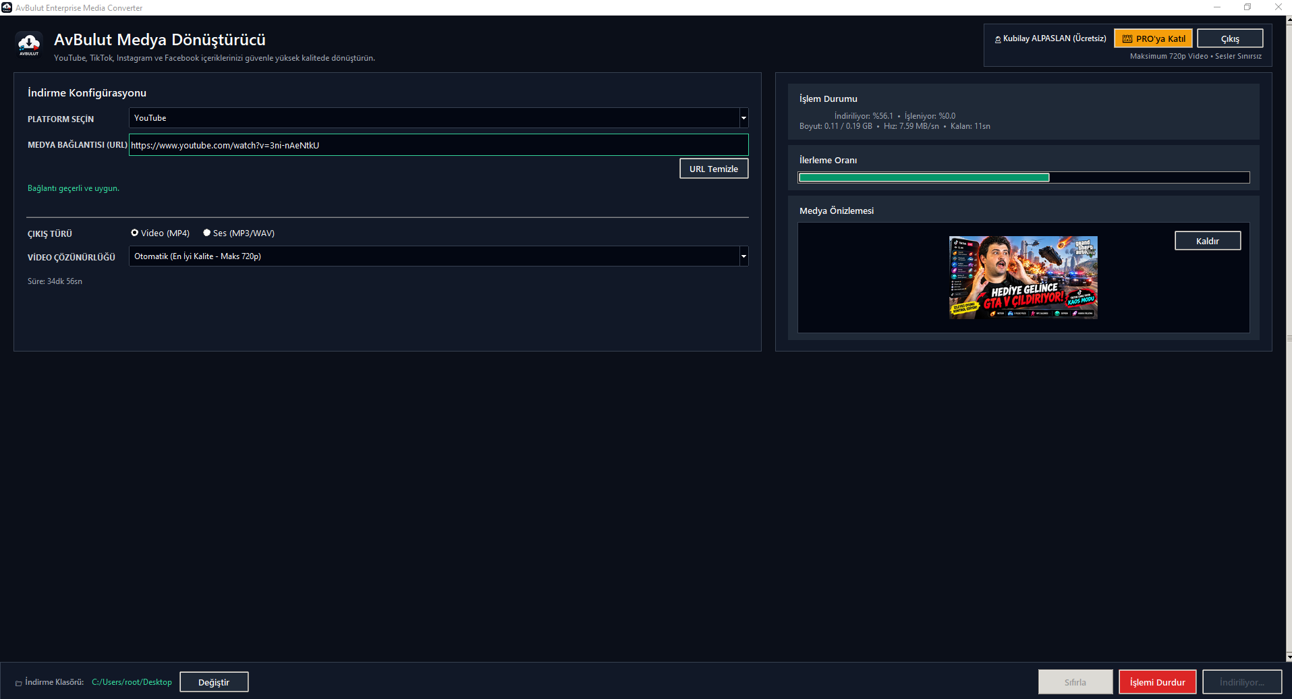Change download folder with Değiştir button
This screenshot has width=1292, height=699.
click(214, 682)
